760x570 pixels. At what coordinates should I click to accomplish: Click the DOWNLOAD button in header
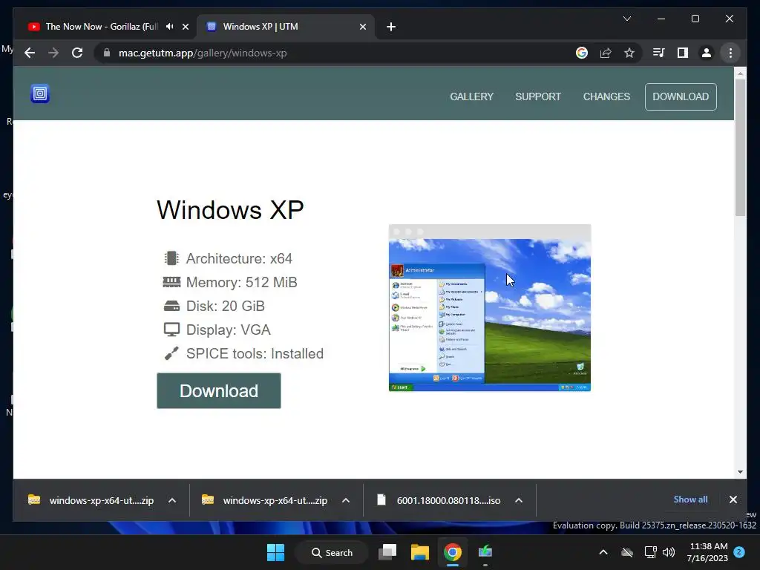681,96
